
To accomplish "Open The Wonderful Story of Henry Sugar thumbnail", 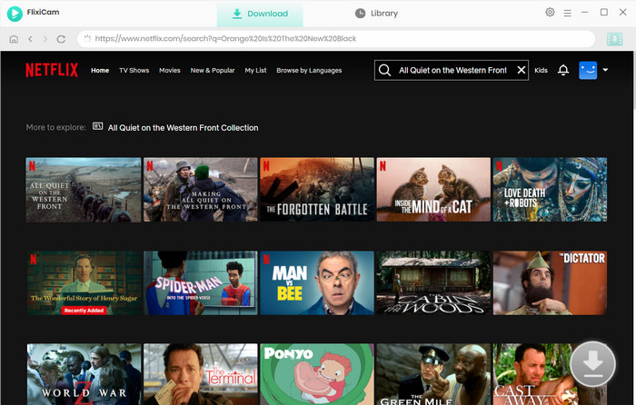I will click(84, 283).
